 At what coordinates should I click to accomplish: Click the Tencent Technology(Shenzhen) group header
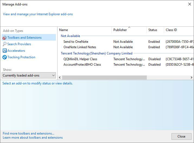[97, 53]
